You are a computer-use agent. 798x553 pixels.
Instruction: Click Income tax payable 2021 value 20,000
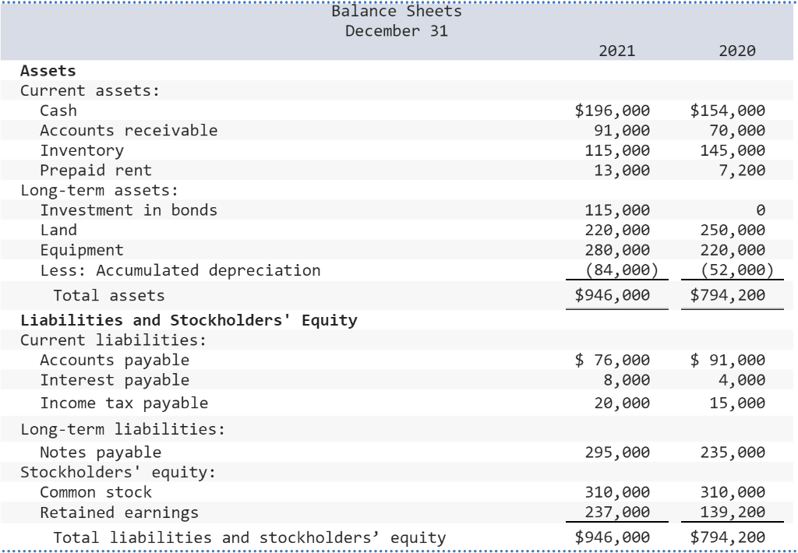(622, 403)
